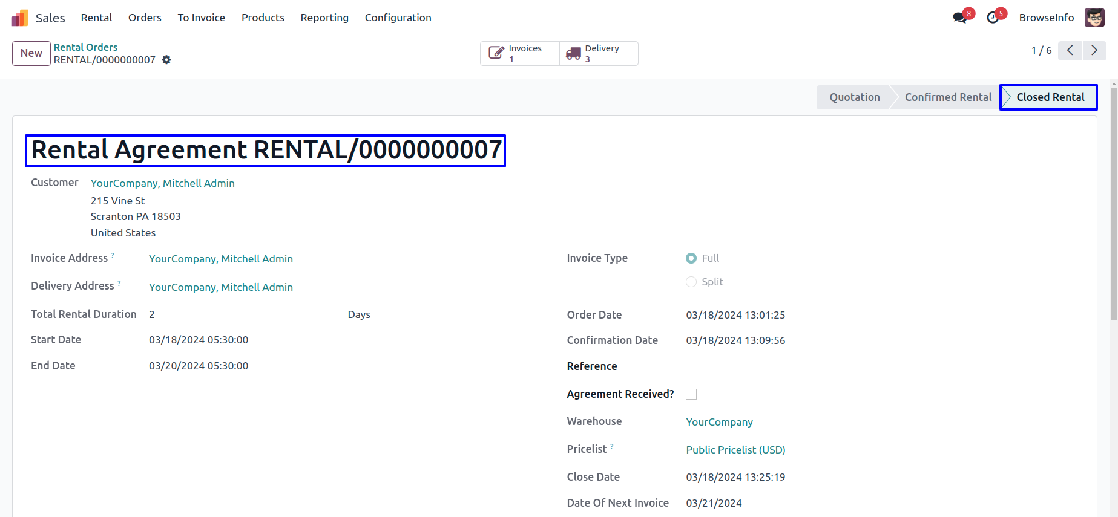Click the Sales app title
Image resolution: width=1118 pixels, height=517 pixels.
coord(50,18)
